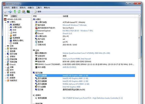
Task: Click the 报告 report document icon
Action: [x=35, y=12]
